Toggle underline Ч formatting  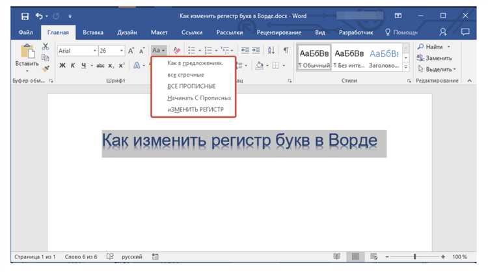(x=83, y=65)
